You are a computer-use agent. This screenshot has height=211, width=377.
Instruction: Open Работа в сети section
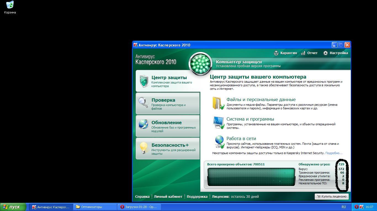(x=241, y=138)
